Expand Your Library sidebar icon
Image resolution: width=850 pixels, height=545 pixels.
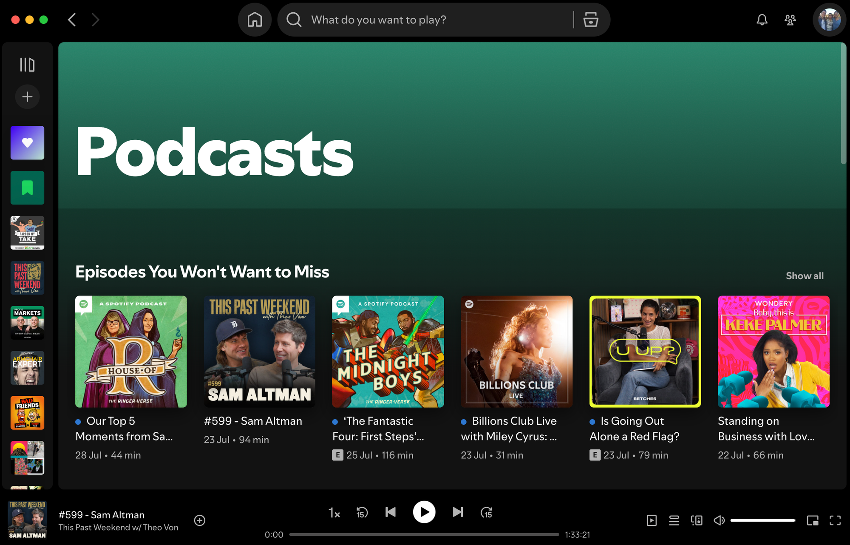point(27,65)
